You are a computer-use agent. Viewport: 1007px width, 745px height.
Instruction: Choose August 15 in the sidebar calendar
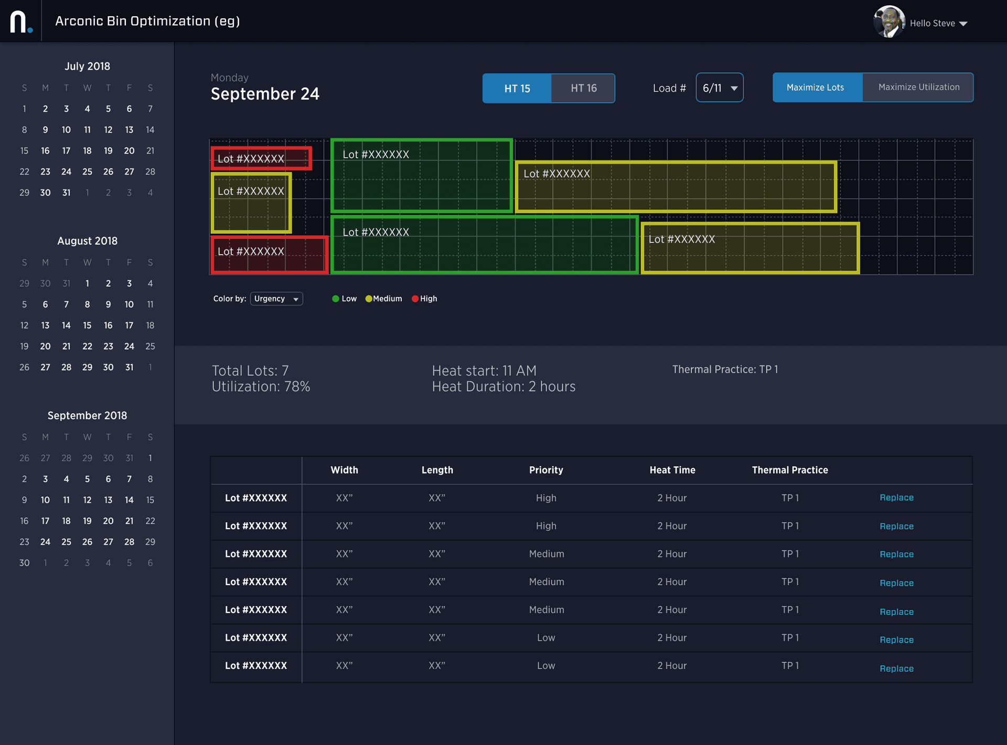pyautogui.click(x=87, y=325)
